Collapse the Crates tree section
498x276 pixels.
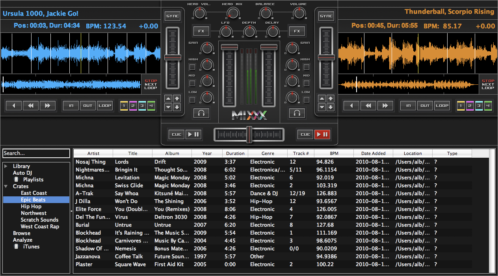(x=6, y=186)
